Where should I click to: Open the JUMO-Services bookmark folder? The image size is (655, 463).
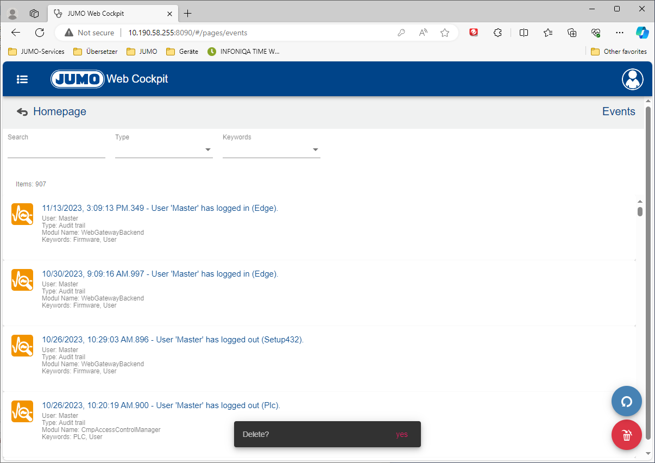pos(36,52)
